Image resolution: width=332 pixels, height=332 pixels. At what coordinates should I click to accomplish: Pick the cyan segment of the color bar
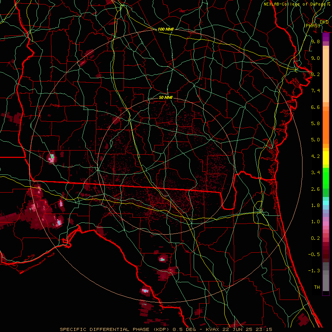[x=326, y=203]
